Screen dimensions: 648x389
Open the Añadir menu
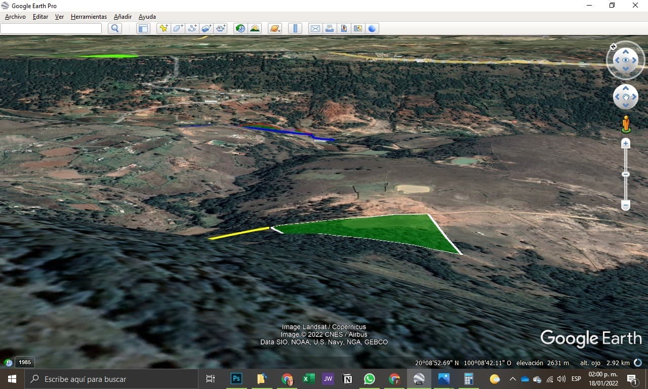(123, 17)
